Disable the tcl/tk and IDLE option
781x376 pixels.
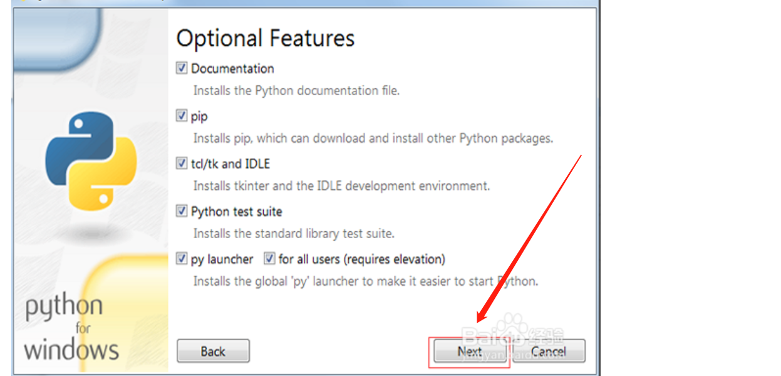coord(182,164)
